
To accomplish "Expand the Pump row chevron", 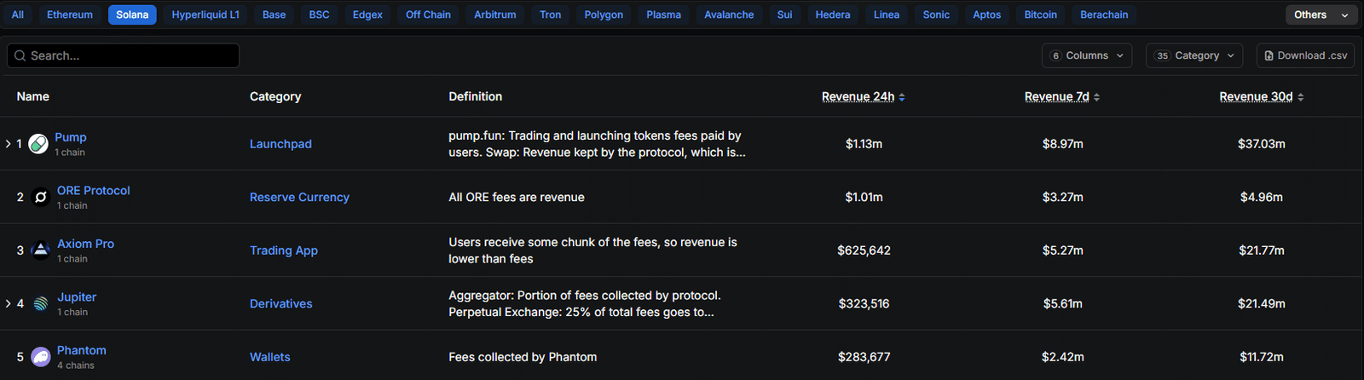I will [9, 144].
